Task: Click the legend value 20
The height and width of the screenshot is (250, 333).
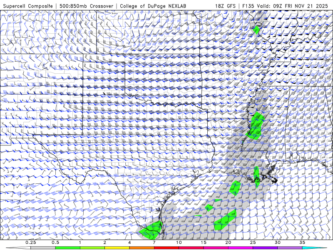Action: click(x=228, y=242)
